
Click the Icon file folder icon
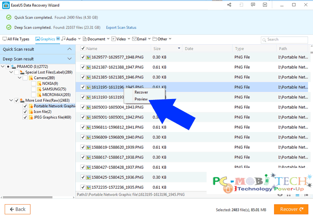point(31,112)
